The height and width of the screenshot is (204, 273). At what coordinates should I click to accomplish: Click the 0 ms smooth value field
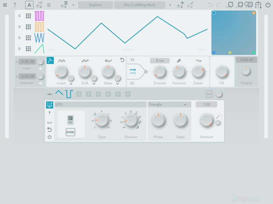(160, 61)
